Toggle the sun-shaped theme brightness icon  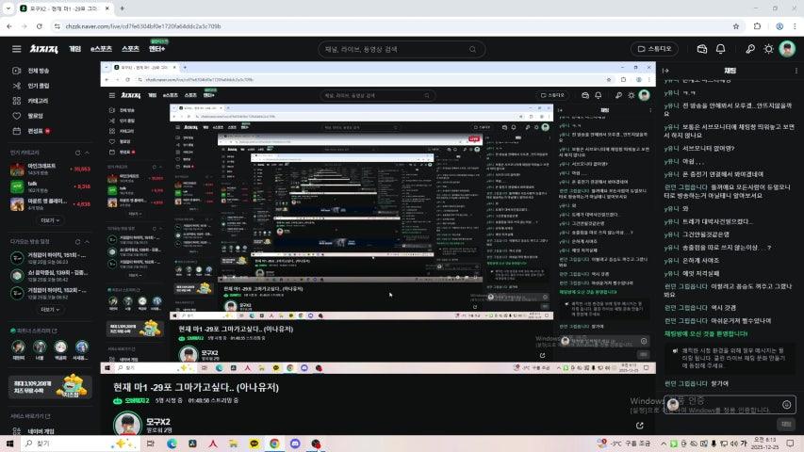coord(768,49)
